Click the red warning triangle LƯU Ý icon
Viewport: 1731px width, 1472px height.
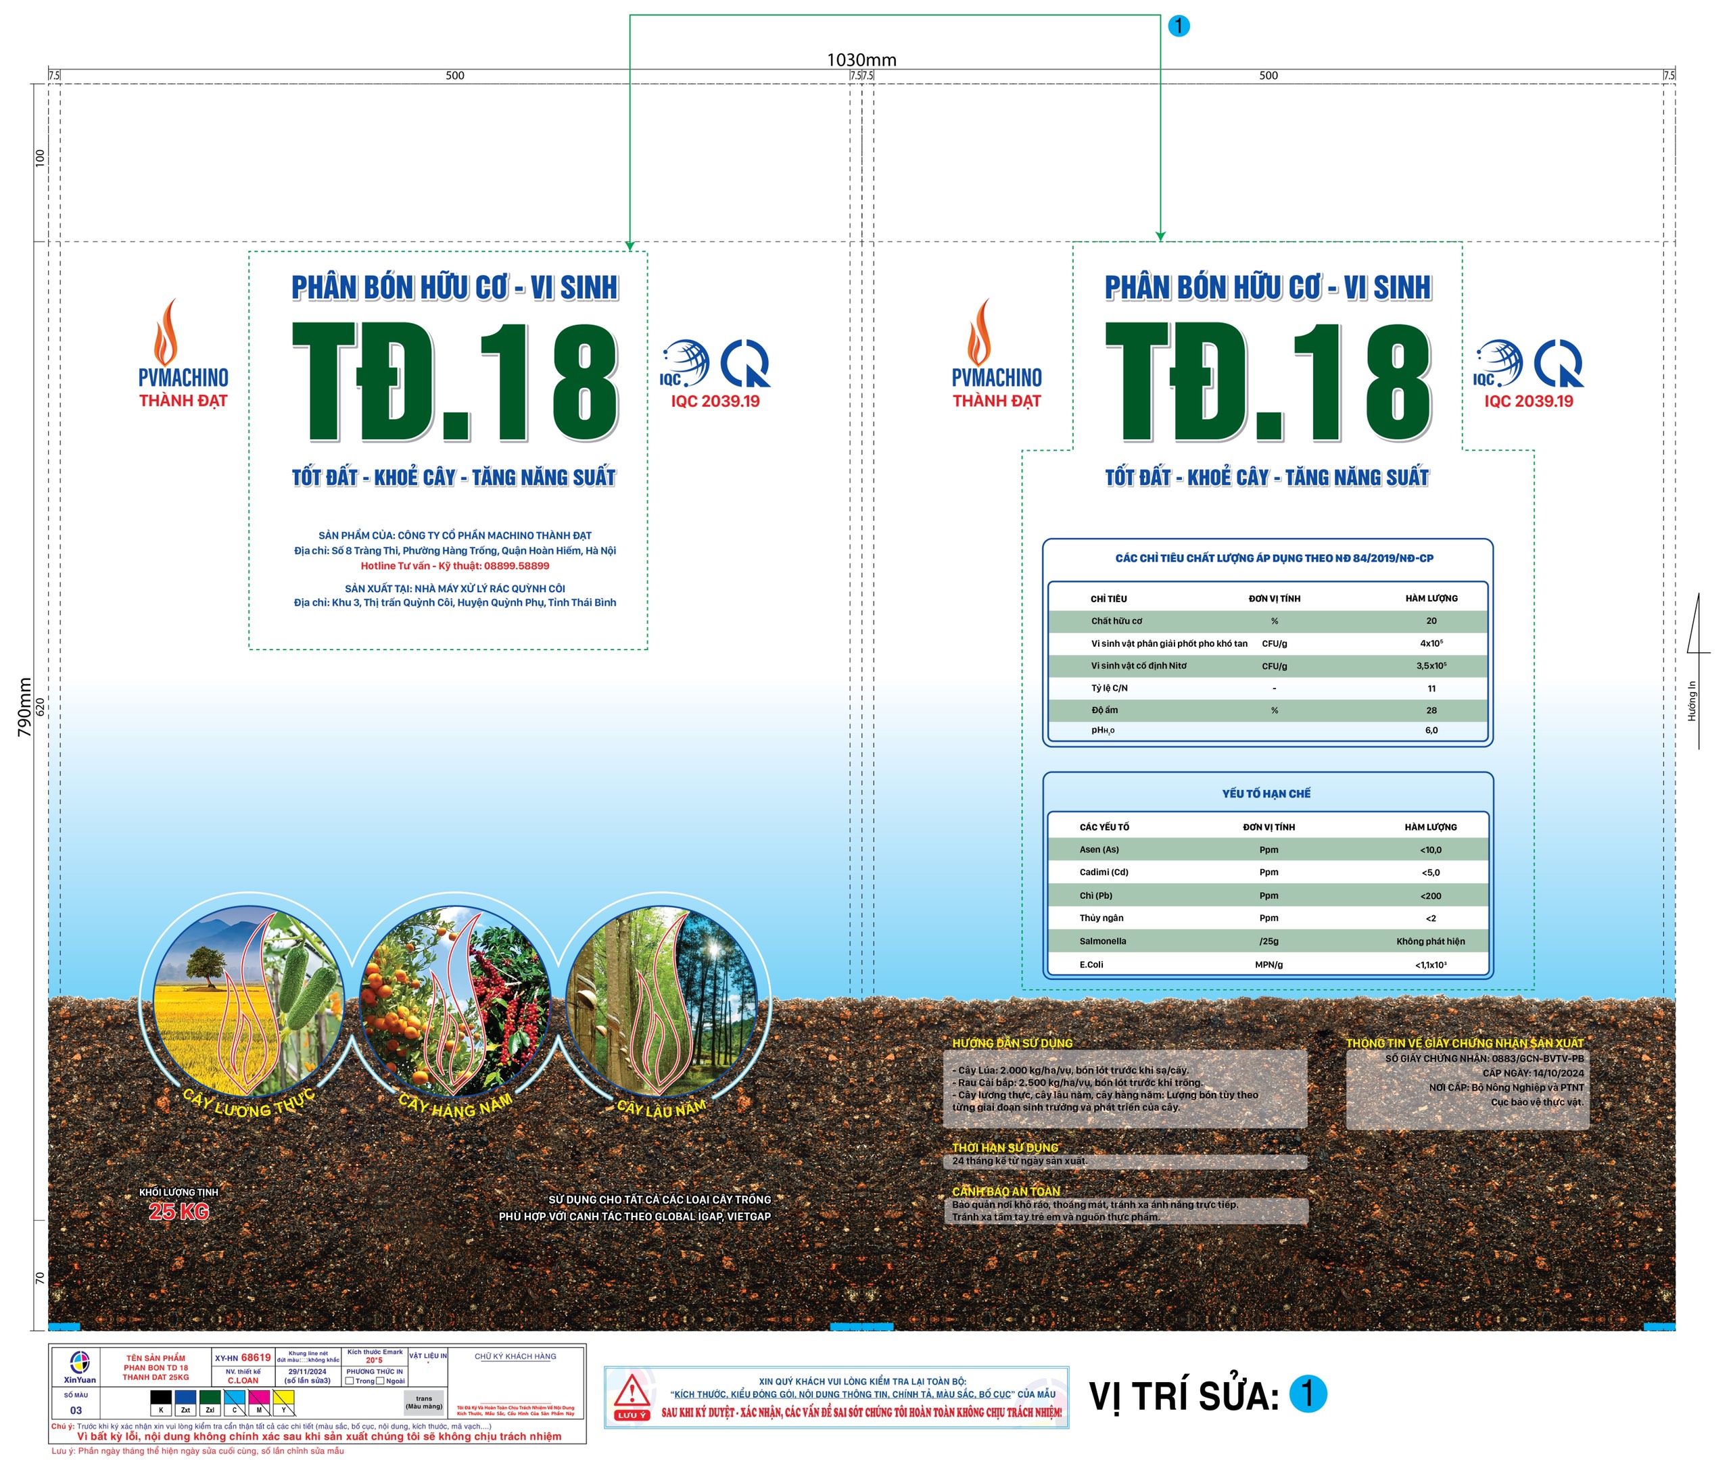click(x=632, y=1394)
